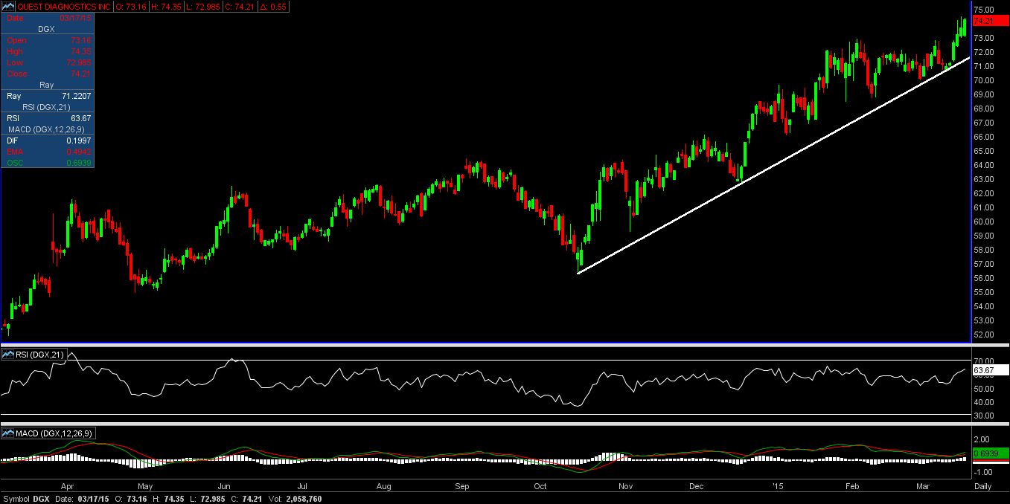The image size is (1010, 504).
Task: Select the DIF 0.1997 row in data box
Action: click(48, 140)
